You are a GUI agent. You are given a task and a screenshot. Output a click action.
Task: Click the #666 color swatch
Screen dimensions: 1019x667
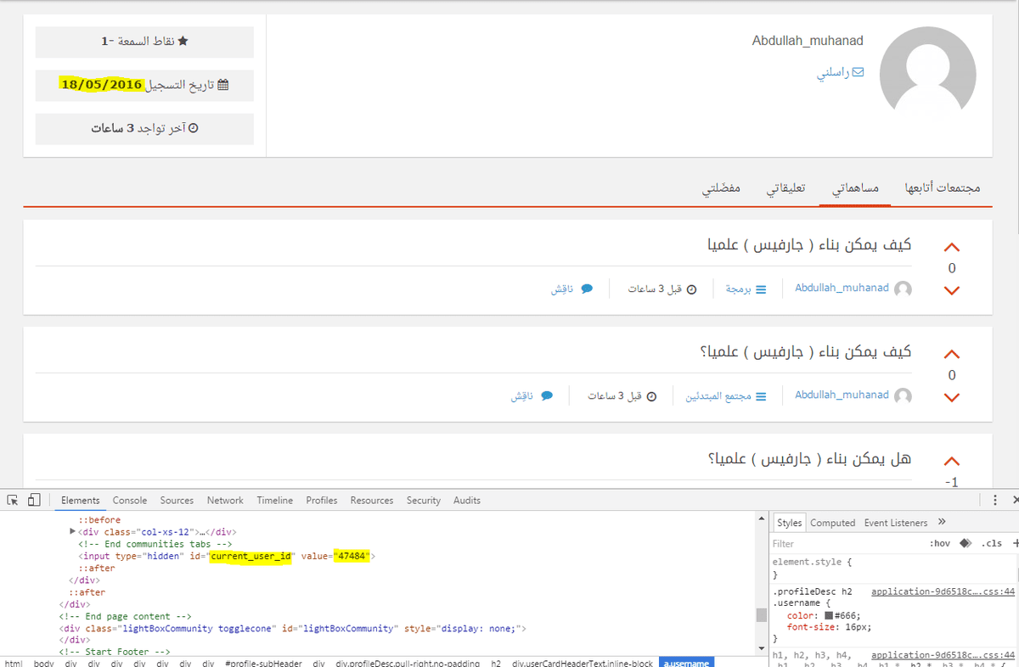point(829,615)
